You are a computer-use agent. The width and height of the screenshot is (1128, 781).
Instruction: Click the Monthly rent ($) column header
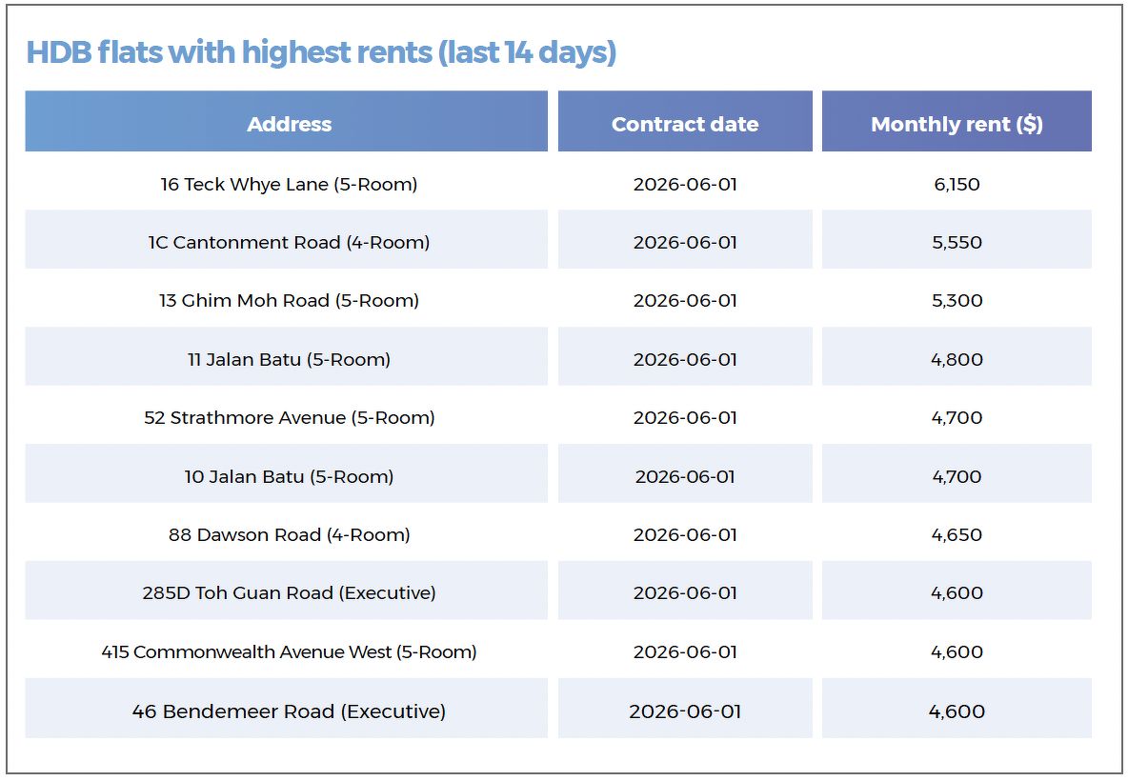[957, 122]
